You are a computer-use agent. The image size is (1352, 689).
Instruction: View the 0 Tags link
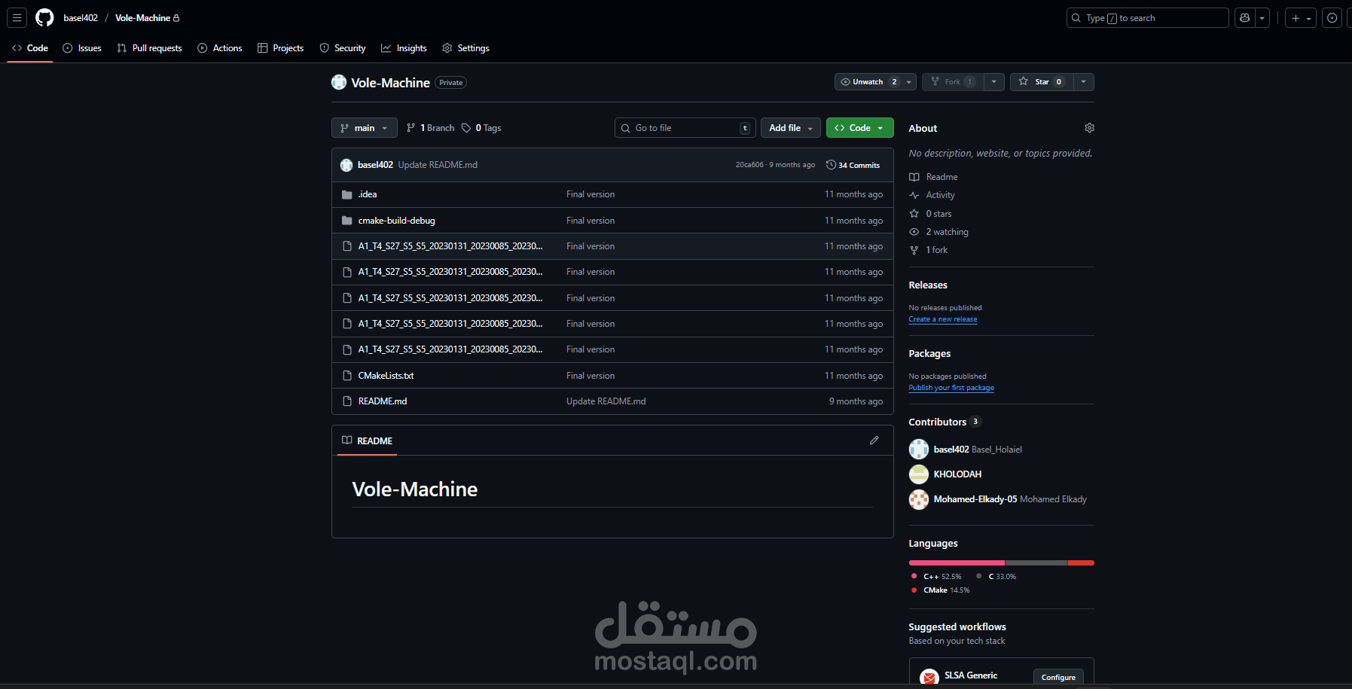[481, 128]
